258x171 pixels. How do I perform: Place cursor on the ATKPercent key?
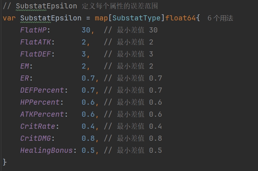[42, 114]
